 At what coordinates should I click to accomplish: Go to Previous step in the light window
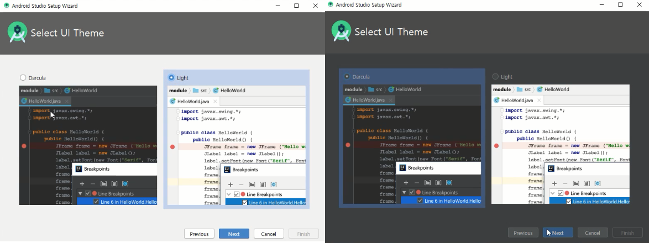click(199, 234)
